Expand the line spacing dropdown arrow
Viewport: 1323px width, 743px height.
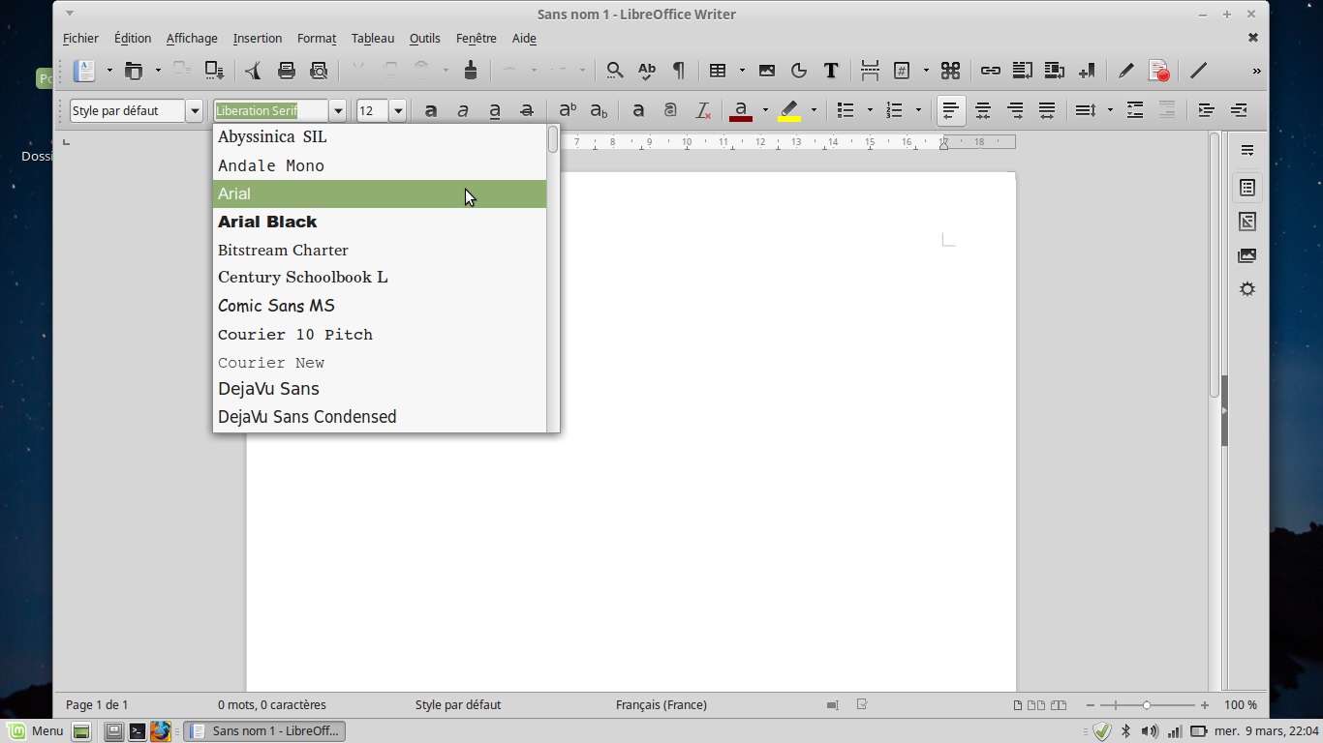pyautogui.click(x=1110, y=110)
